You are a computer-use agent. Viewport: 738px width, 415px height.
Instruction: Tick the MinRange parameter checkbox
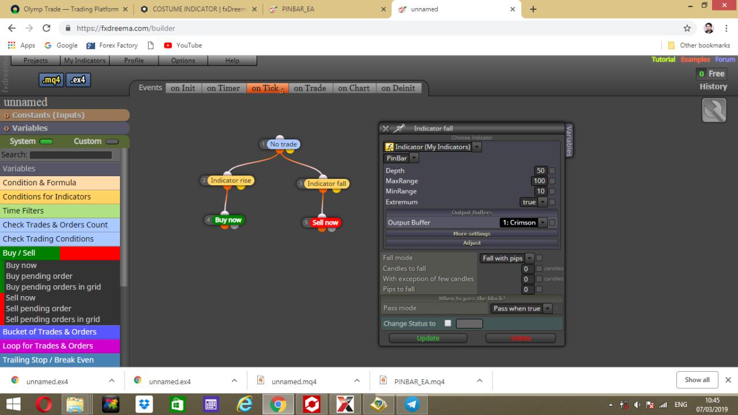(552, 191)
